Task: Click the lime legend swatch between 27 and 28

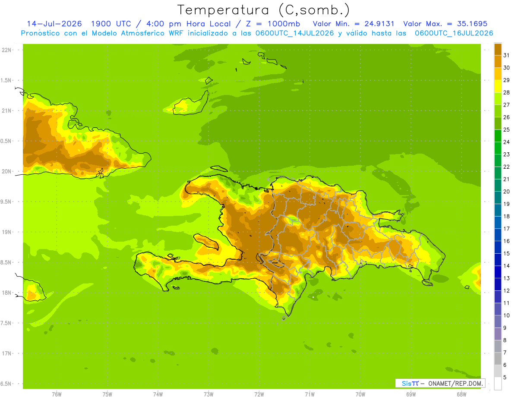Action: click(x=498, y=98)
